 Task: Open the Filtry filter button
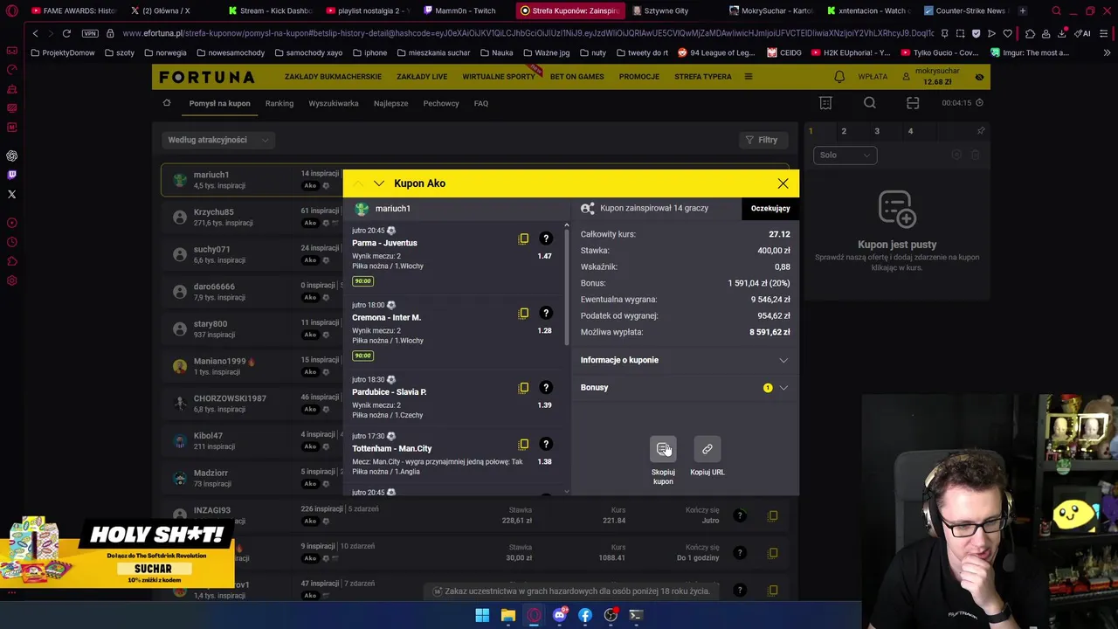pyautogui.click(x=762, y=140)
